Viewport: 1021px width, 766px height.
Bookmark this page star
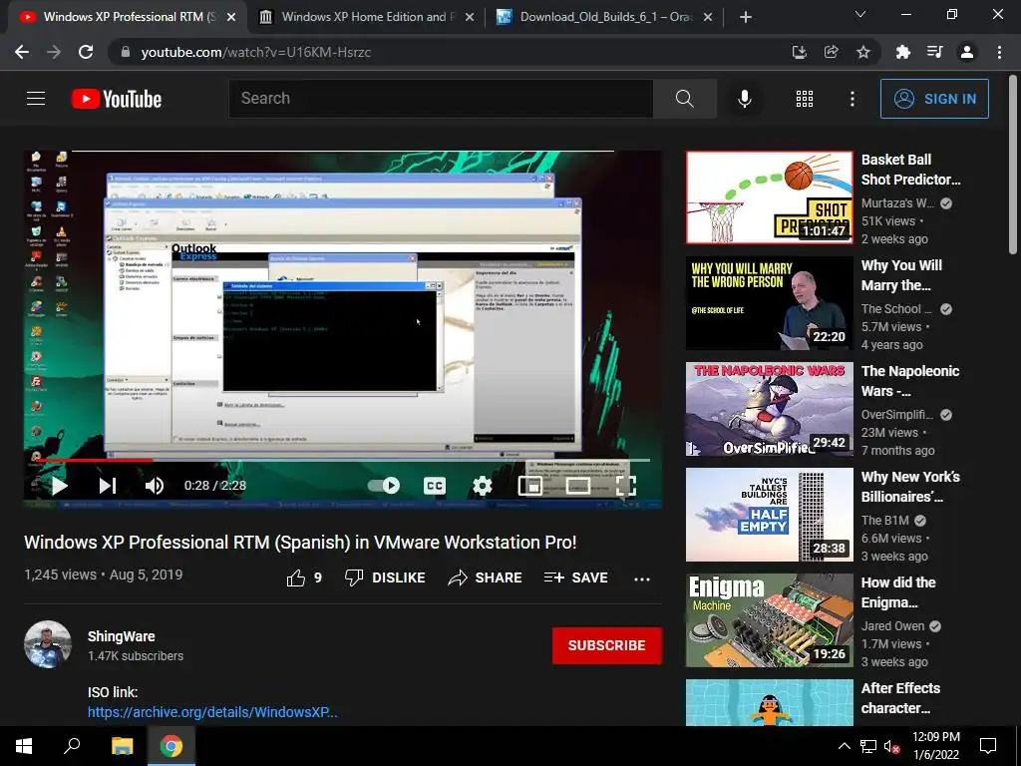tap(863, 52)
